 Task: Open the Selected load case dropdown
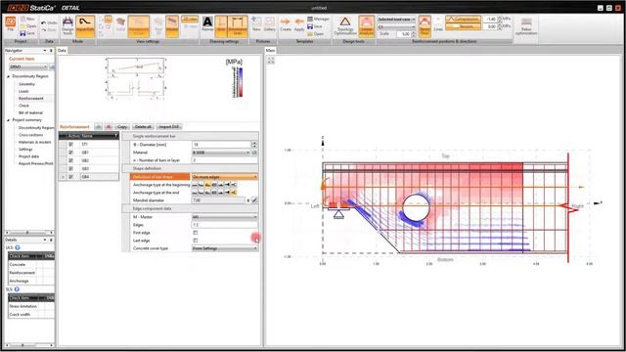[x=396, y=20]
